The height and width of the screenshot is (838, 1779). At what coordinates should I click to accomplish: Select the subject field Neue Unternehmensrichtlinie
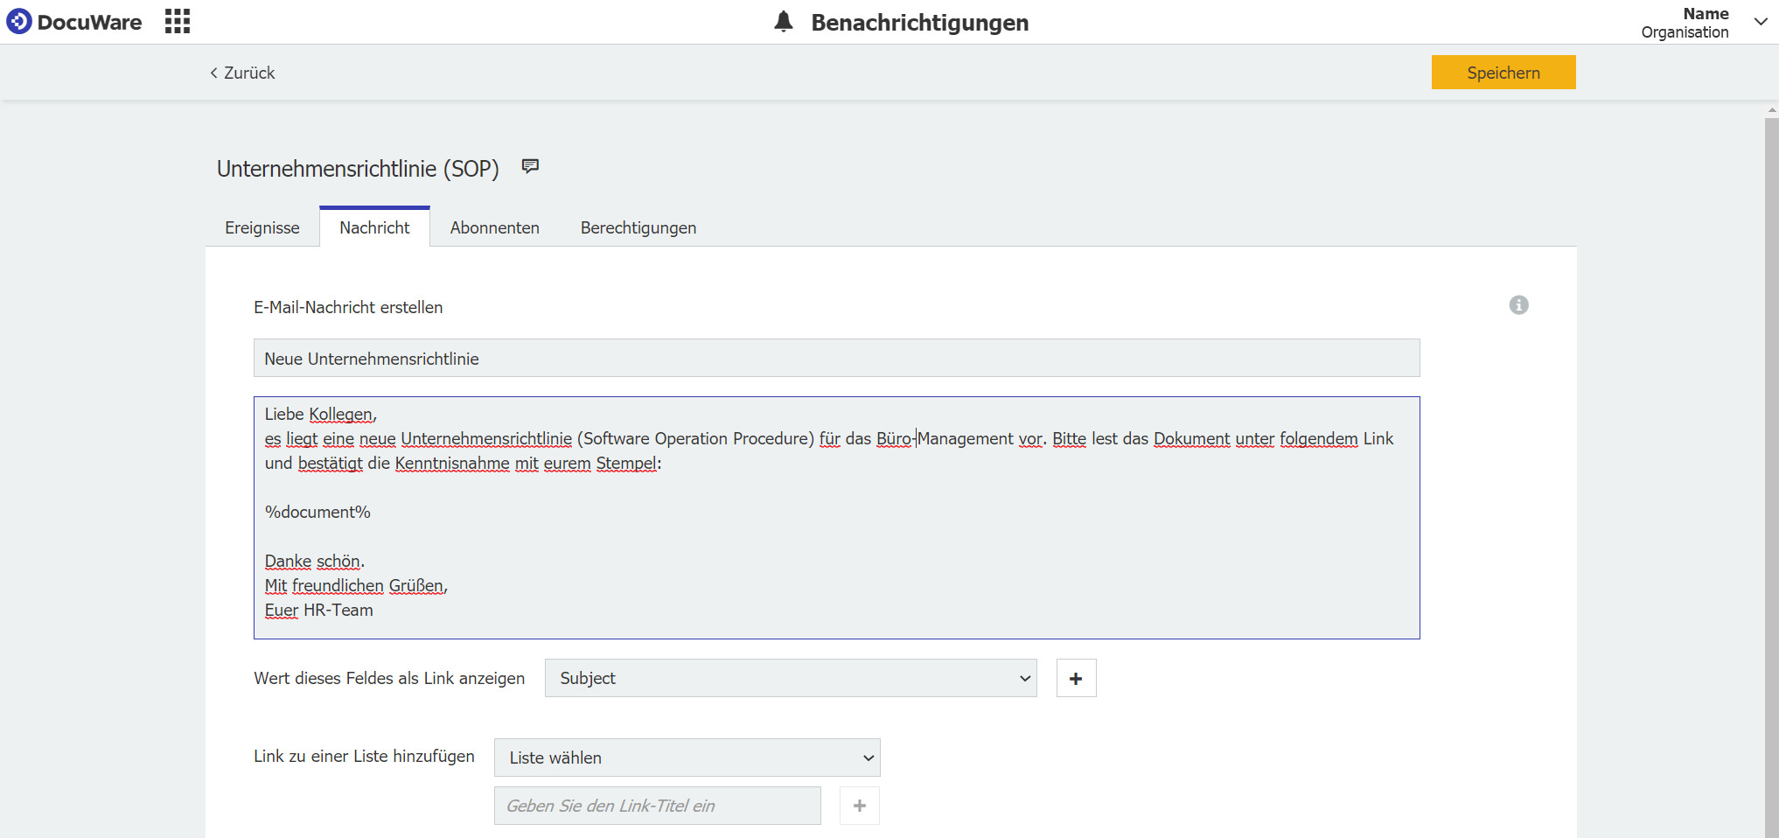(x=835, y=358)
